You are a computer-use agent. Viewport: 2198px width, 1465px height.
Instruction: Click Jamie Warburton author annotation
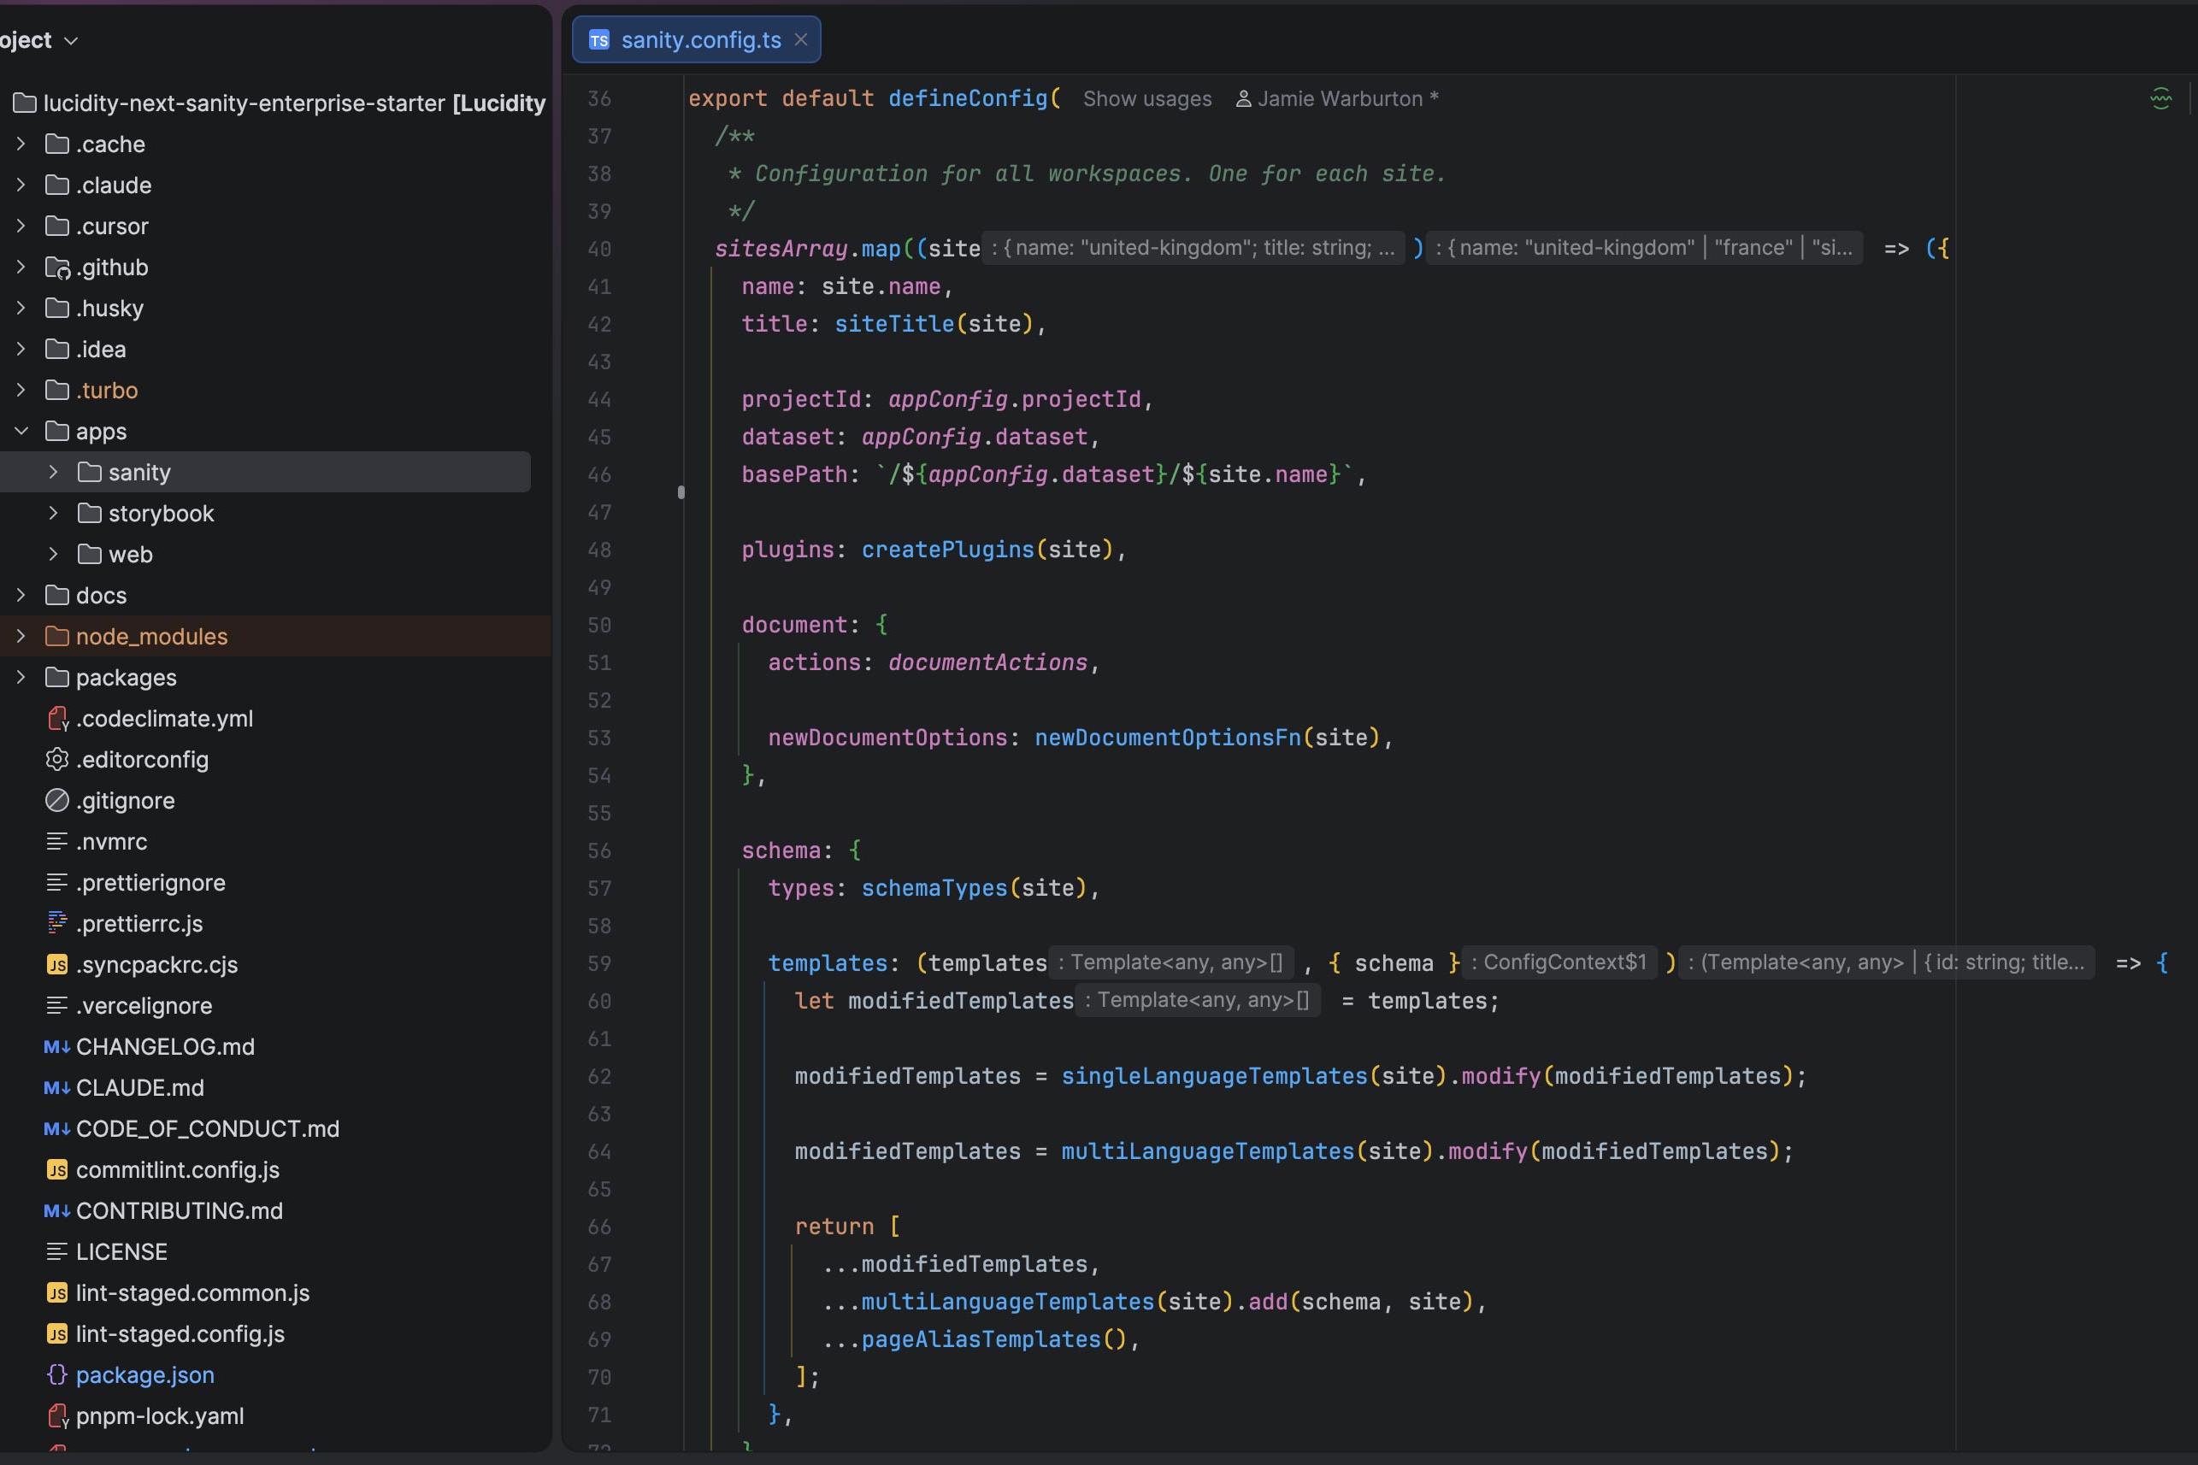1337,98
